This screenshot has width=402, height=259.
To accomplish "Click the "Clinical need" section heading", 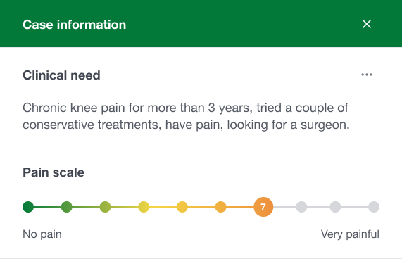I will (x=61, y=75).
